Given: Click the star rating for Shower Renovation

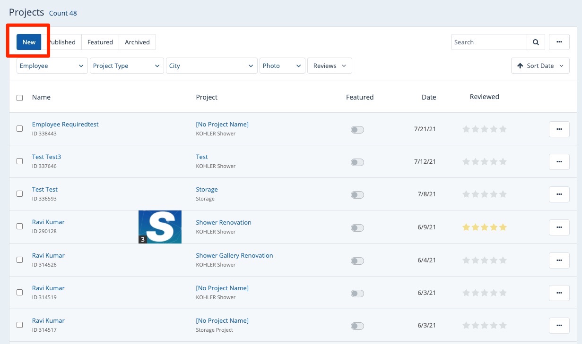Looking at the screenshot, I should click(484, 227).
